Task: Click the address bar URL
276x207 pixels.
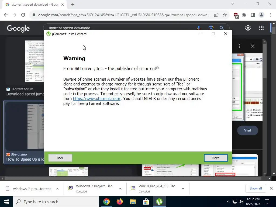Action: tap(124, 15)
